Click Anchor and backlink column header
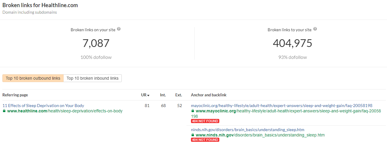387x143 pixels. tap(209, 95)
